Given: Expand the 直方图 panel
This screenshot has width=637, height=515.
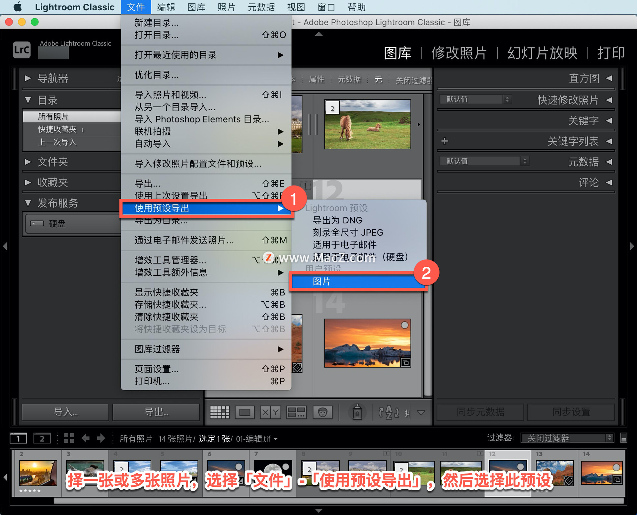Looking at the screenshot, I should [x=609, y=78].
